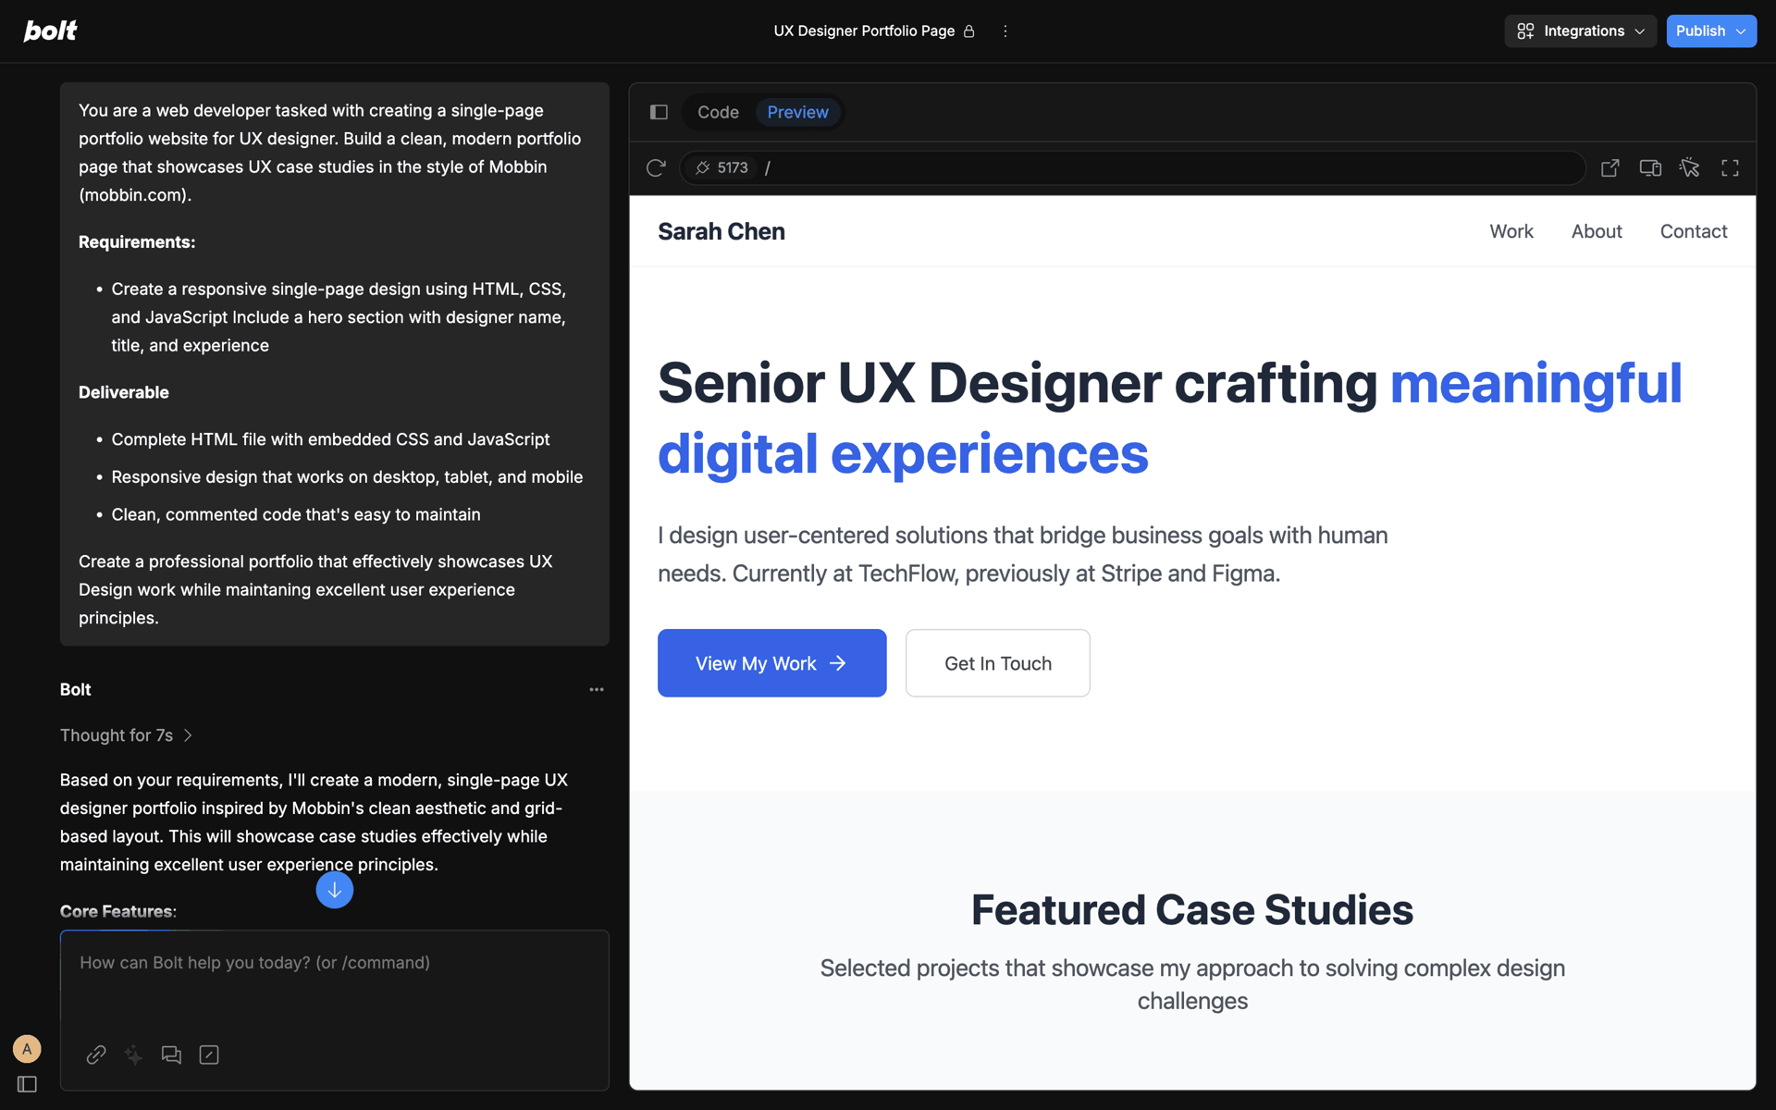Click Sarah Chen site logo
The image size is (1776, 1110).
(x=721, y=231)
